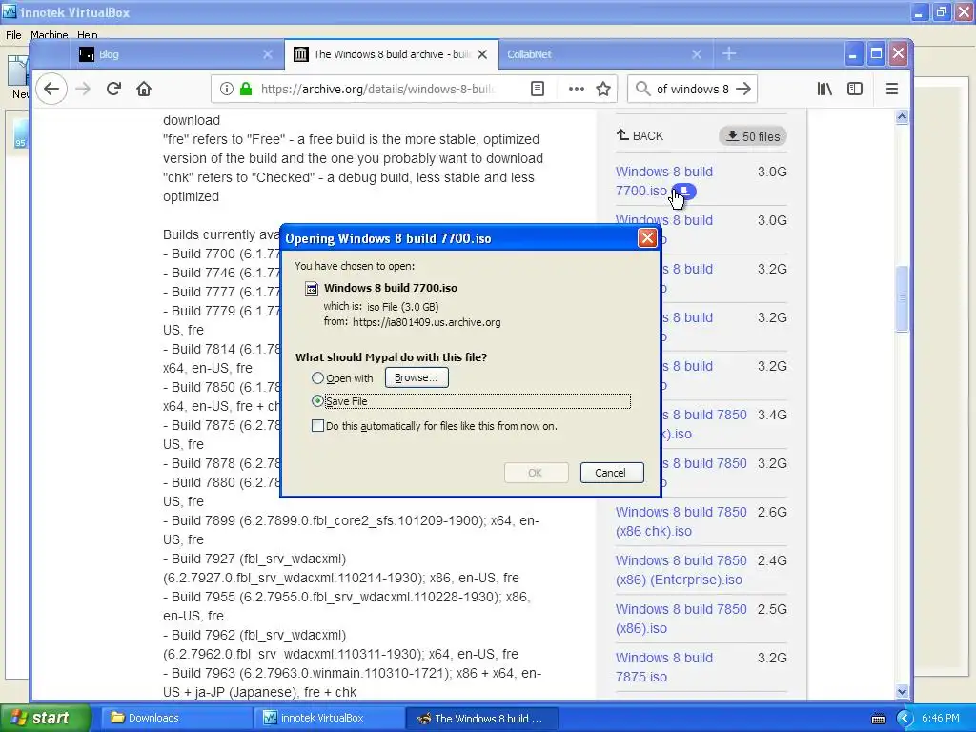Open Windows 8 build 7850 (x86).iso link
976x732 pixels.
681,619
